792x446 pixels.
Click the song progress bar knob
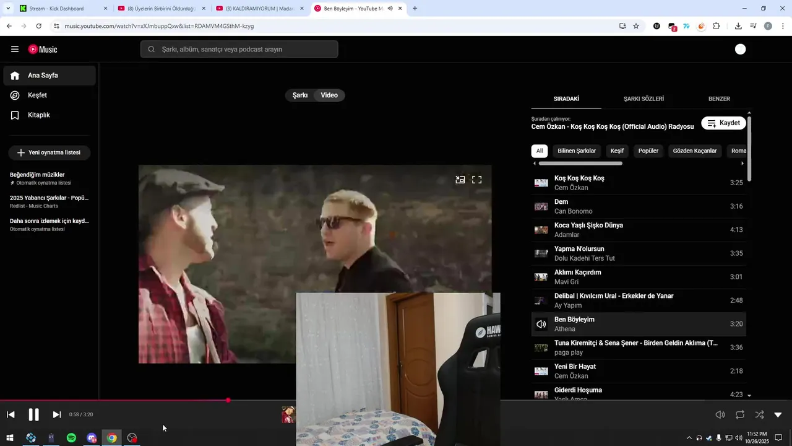pyautogui.click(x=228, y=400)
